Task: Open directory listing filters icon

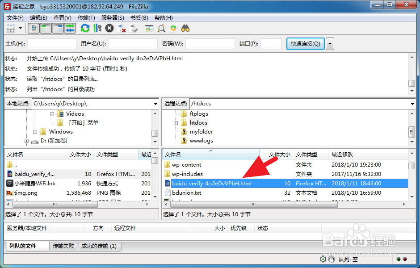Action: click(149, 28)
